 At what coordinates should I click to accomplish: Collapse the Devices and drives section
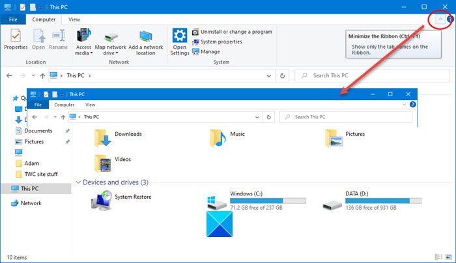pos(78,182)
